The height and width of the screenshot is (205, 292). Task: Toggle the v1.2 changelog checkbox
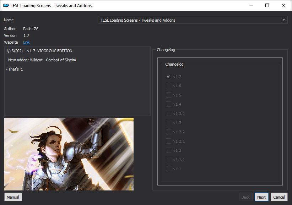click(x=168, y=150)
